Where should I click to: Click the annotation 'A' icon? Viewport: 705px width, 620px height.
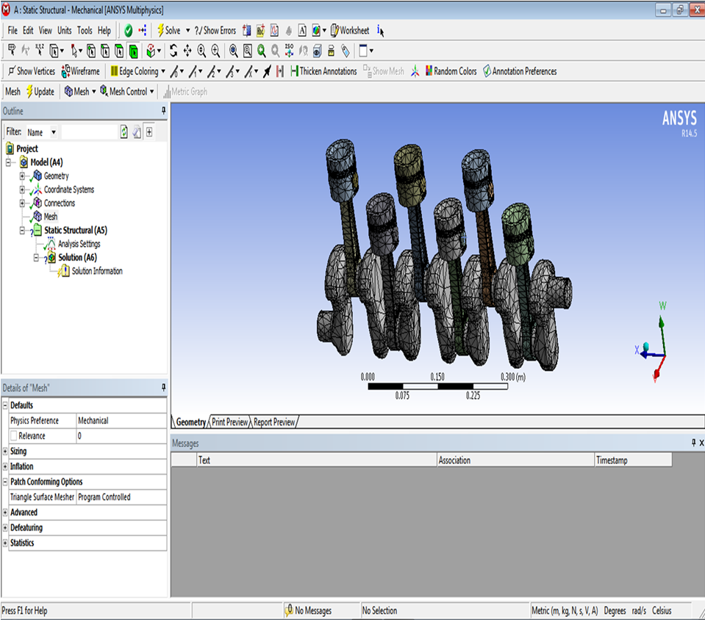click(302, 31)
